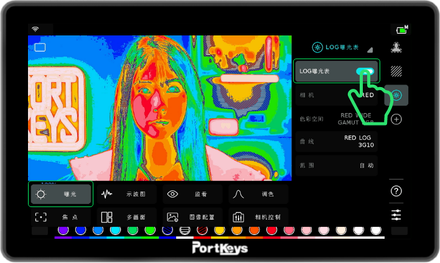Switch to 示波图 waveform tab
This screenshot has height=263, width=440.
click(126, 194)
